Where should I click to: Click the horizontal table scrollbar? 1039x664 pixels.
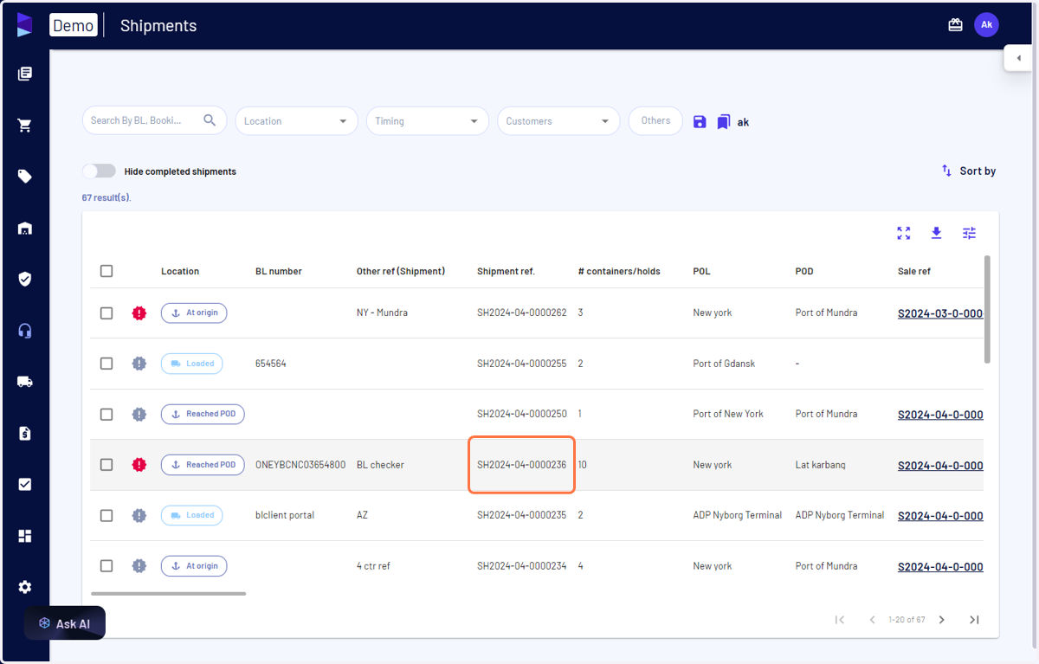pyautogui.click(x=168, y=593)
